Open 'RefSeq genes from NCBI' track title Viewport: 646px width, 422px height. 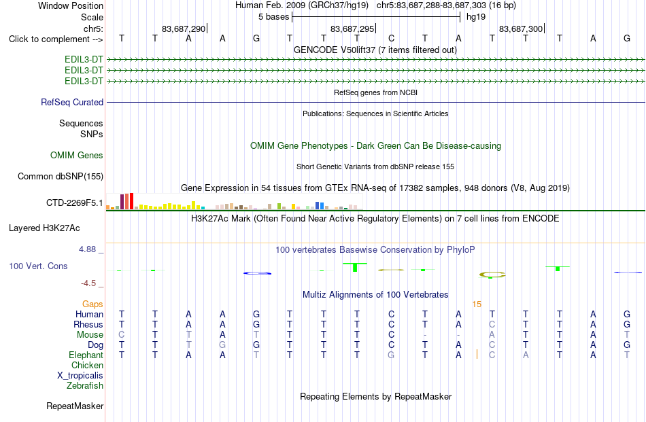tap(375, 92)
